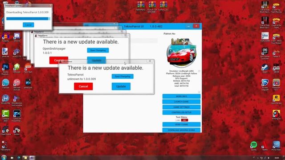Click the MORE INFO button

coord(181,96)
